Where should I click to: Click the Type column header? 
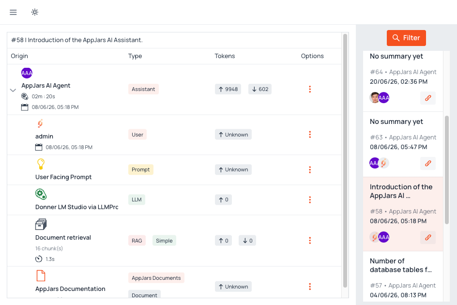coord(135,56)
